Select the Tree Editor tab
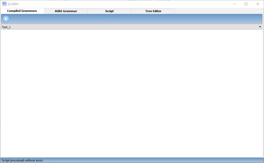 [153, 11]
